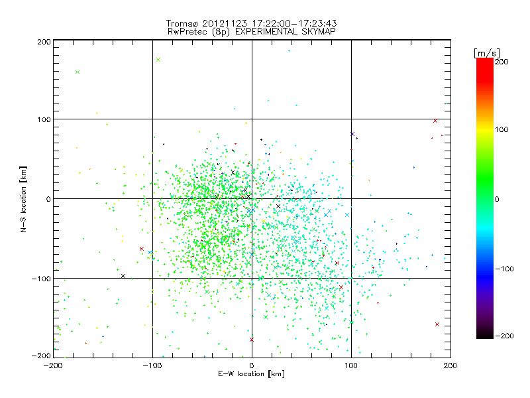Click the E-W axis tick label '200'
The image size is (530, 398).
450,365
